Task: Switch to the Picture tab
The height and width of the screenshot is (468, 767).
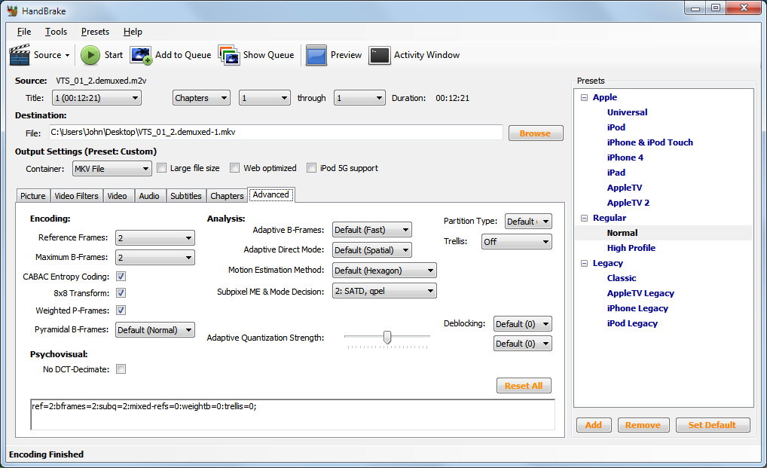Action: 32,196
